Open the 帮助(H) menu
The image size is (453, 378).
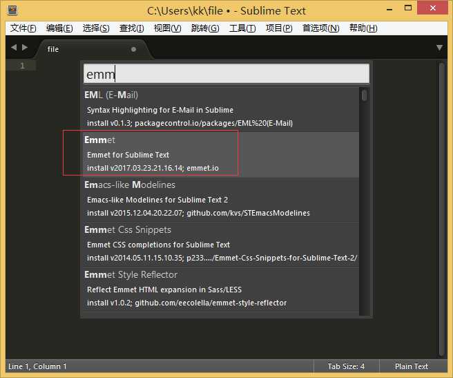tap(363, 28)
